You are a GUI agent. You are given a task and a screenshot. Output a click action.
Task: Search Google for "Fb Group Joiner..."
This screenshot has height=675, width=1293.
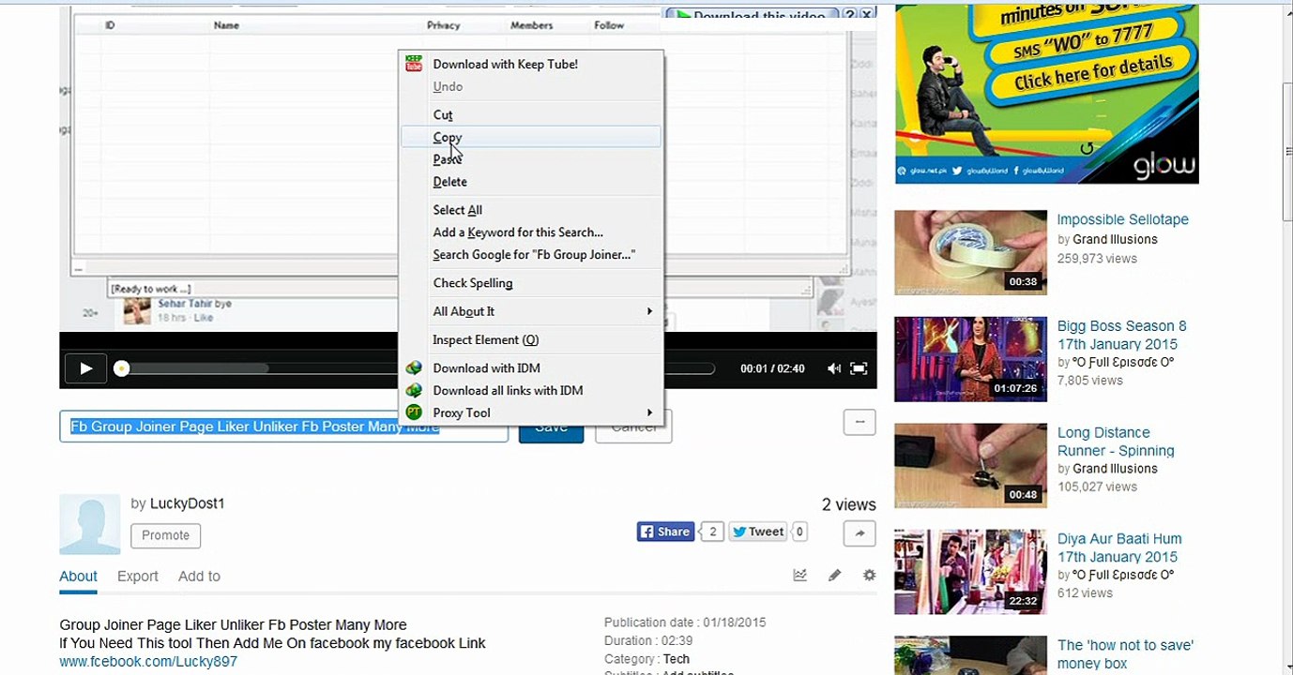532,255
